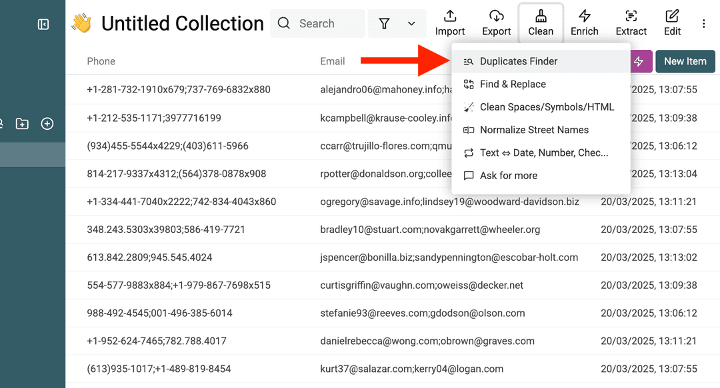Open the Import tool

(450, 22)
